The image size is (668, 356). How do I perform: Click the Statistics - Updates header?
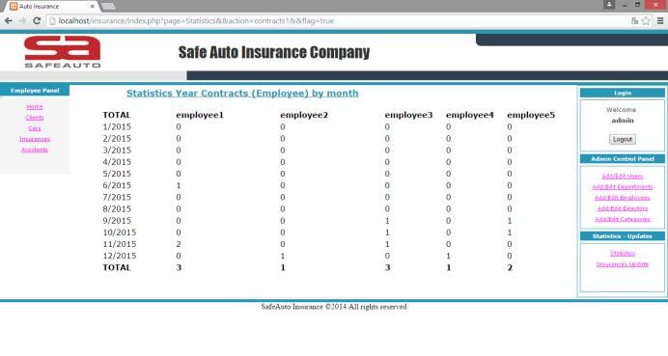(623, 236)
